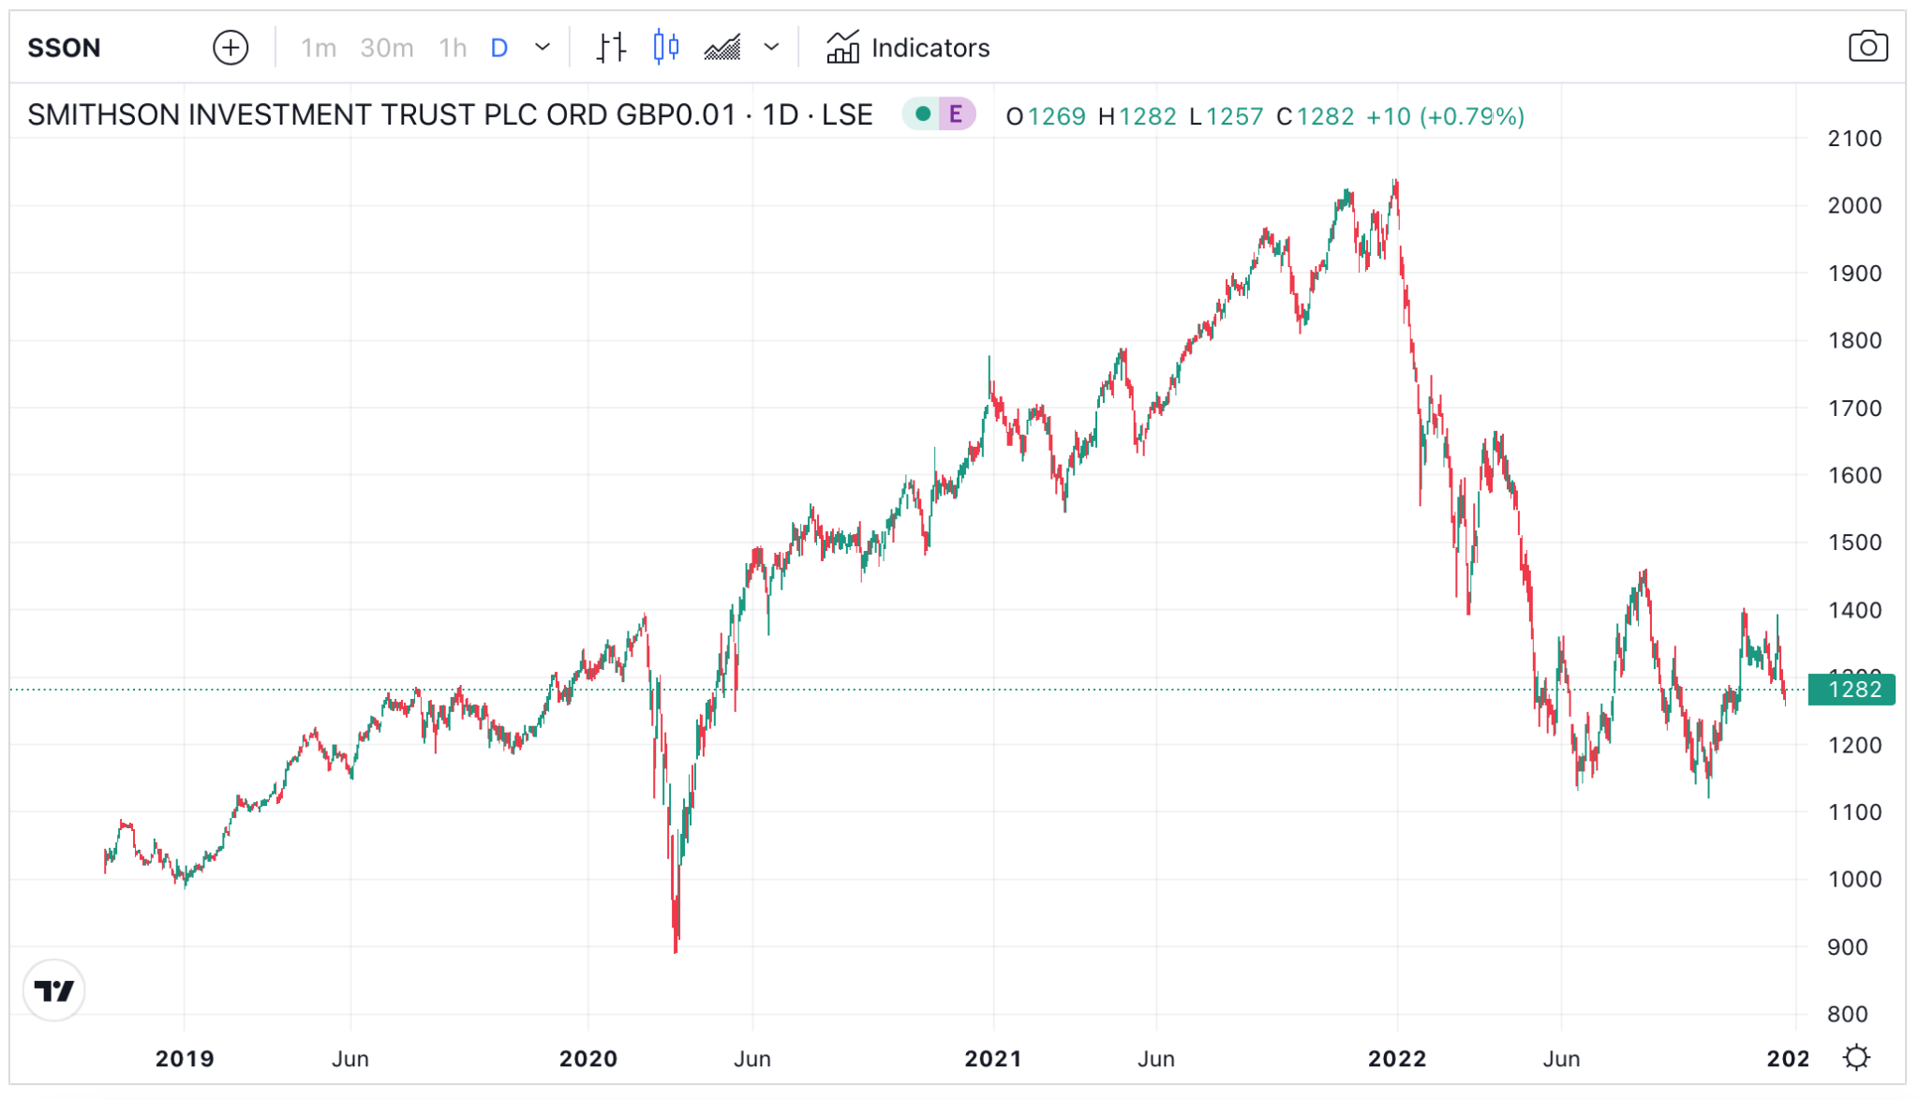Enable the 1h timeframe

[x=451, y=47]
